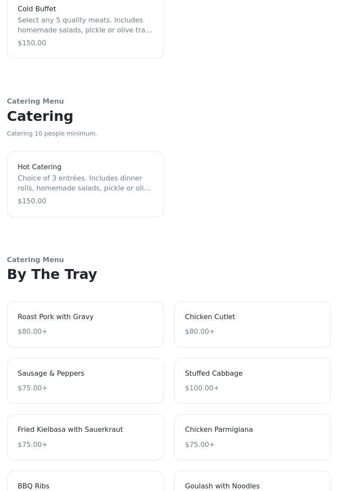The image size is (338, 491).
Task: Click 'Catering Menu' label above By The Tray
Action: pyautogui.click(x=35, y=260)
